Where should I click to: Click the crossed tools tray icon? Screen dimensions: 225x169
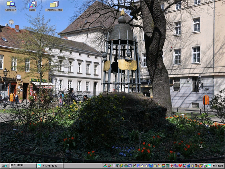(x=134, y=166)
